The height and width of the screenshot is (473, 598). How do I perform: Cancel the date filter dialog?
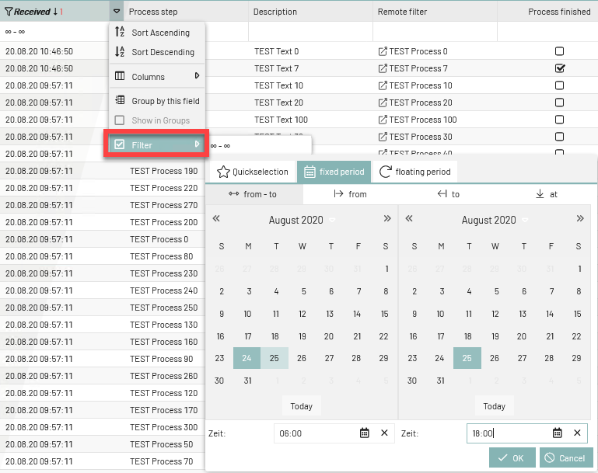566,457
